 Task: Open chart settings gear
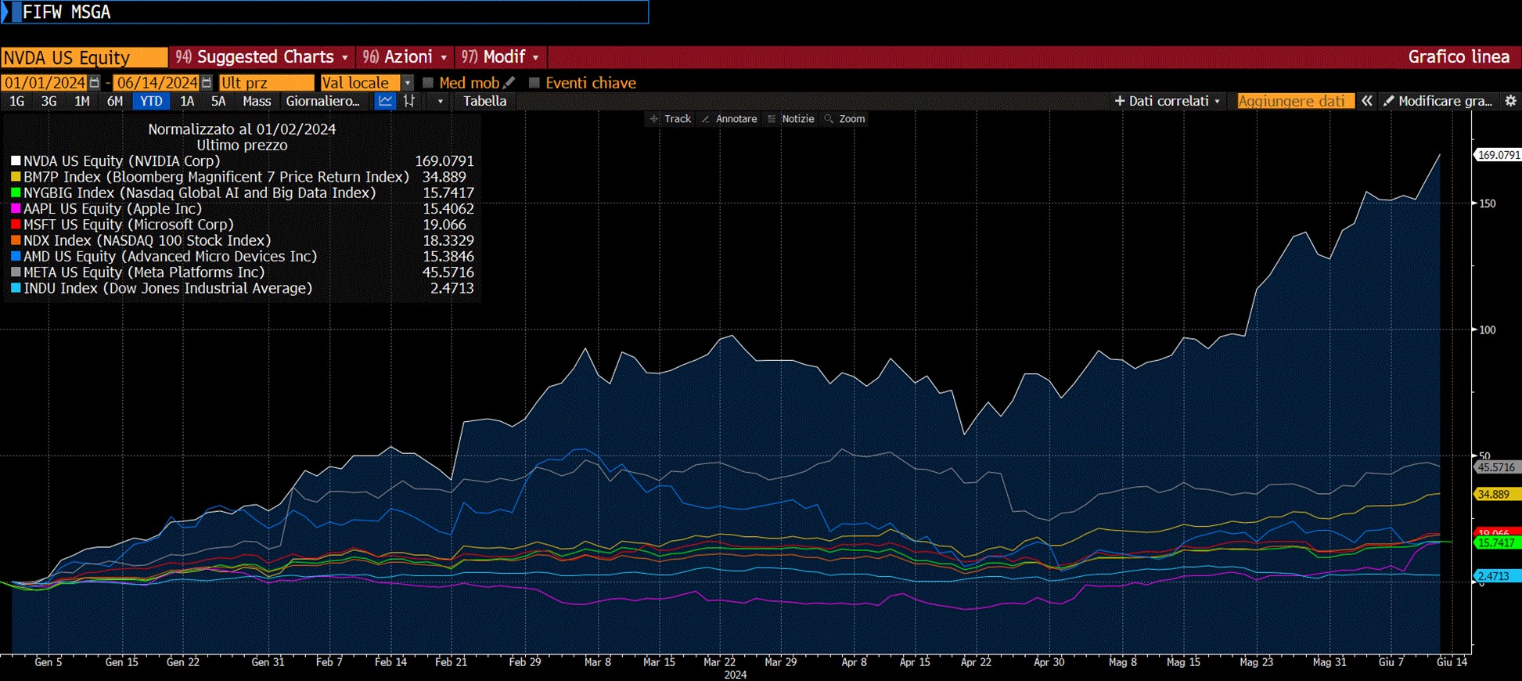coord(1511,101)
